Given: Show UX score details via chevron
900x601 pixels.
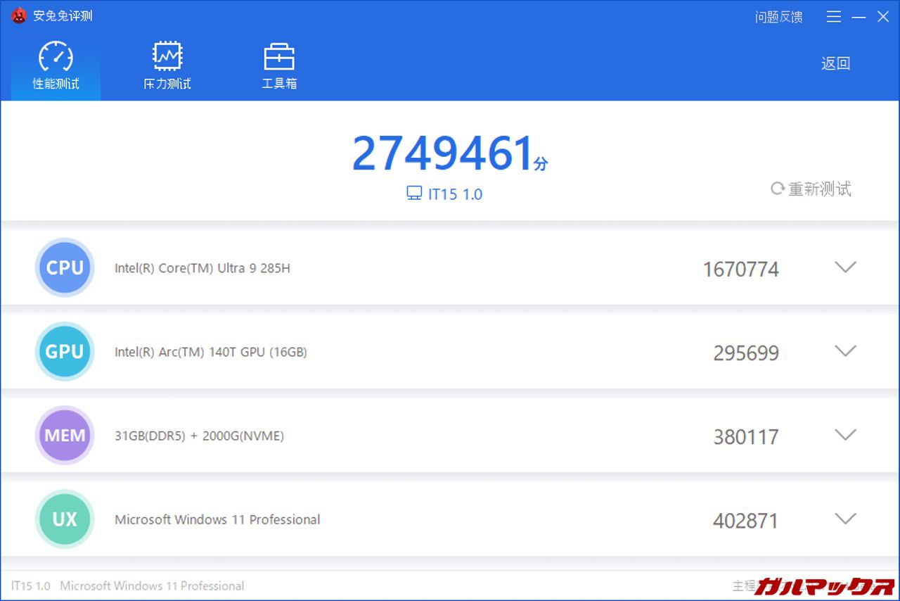Looking at the screenshot, I should coord(844,519).
